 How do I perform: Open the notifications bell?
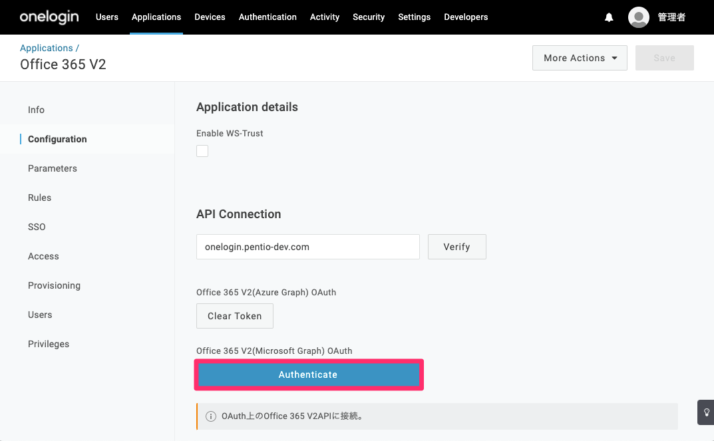point(609,17)
